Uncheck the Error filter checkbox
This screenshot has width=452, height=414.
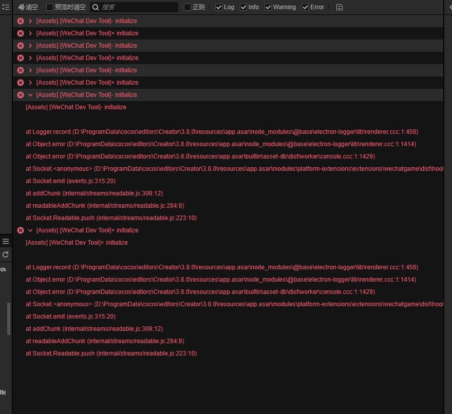pos(305,7)
